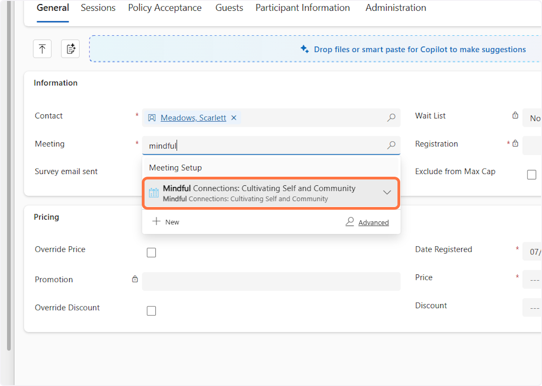Click the Advanced link in lookup
This screenshot has height=386, width=542.
point(374,222)
